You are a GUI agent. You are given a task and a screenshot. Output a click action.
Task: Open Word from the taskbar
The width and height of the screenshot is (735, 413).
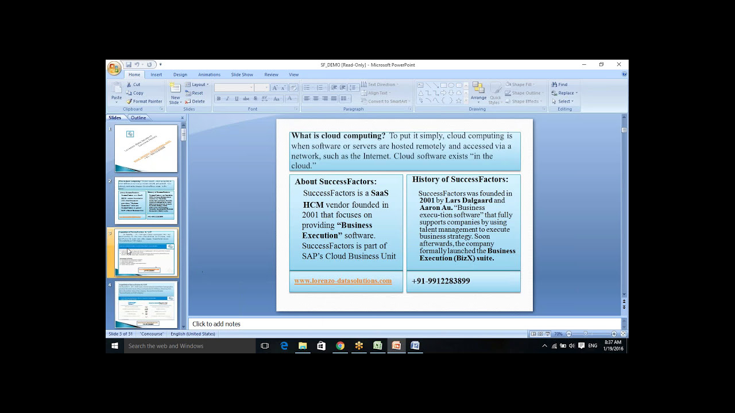415,346
